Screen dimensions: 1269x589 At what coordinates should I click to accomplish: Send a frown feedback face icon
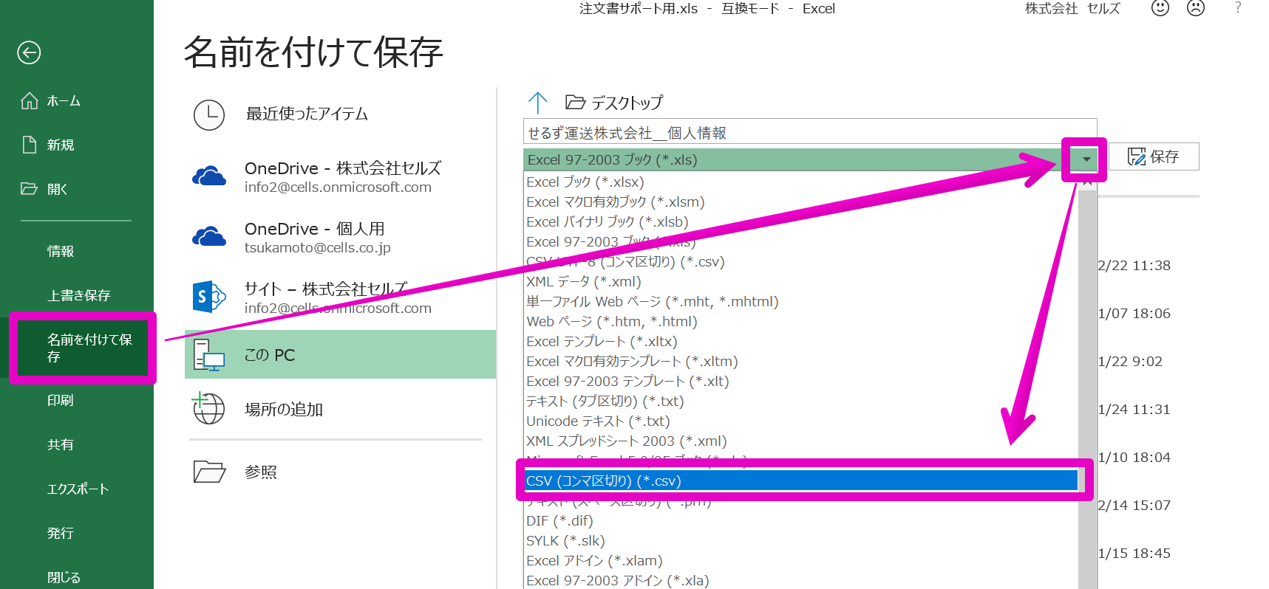pyautogui.click(x=1196, y=8)
